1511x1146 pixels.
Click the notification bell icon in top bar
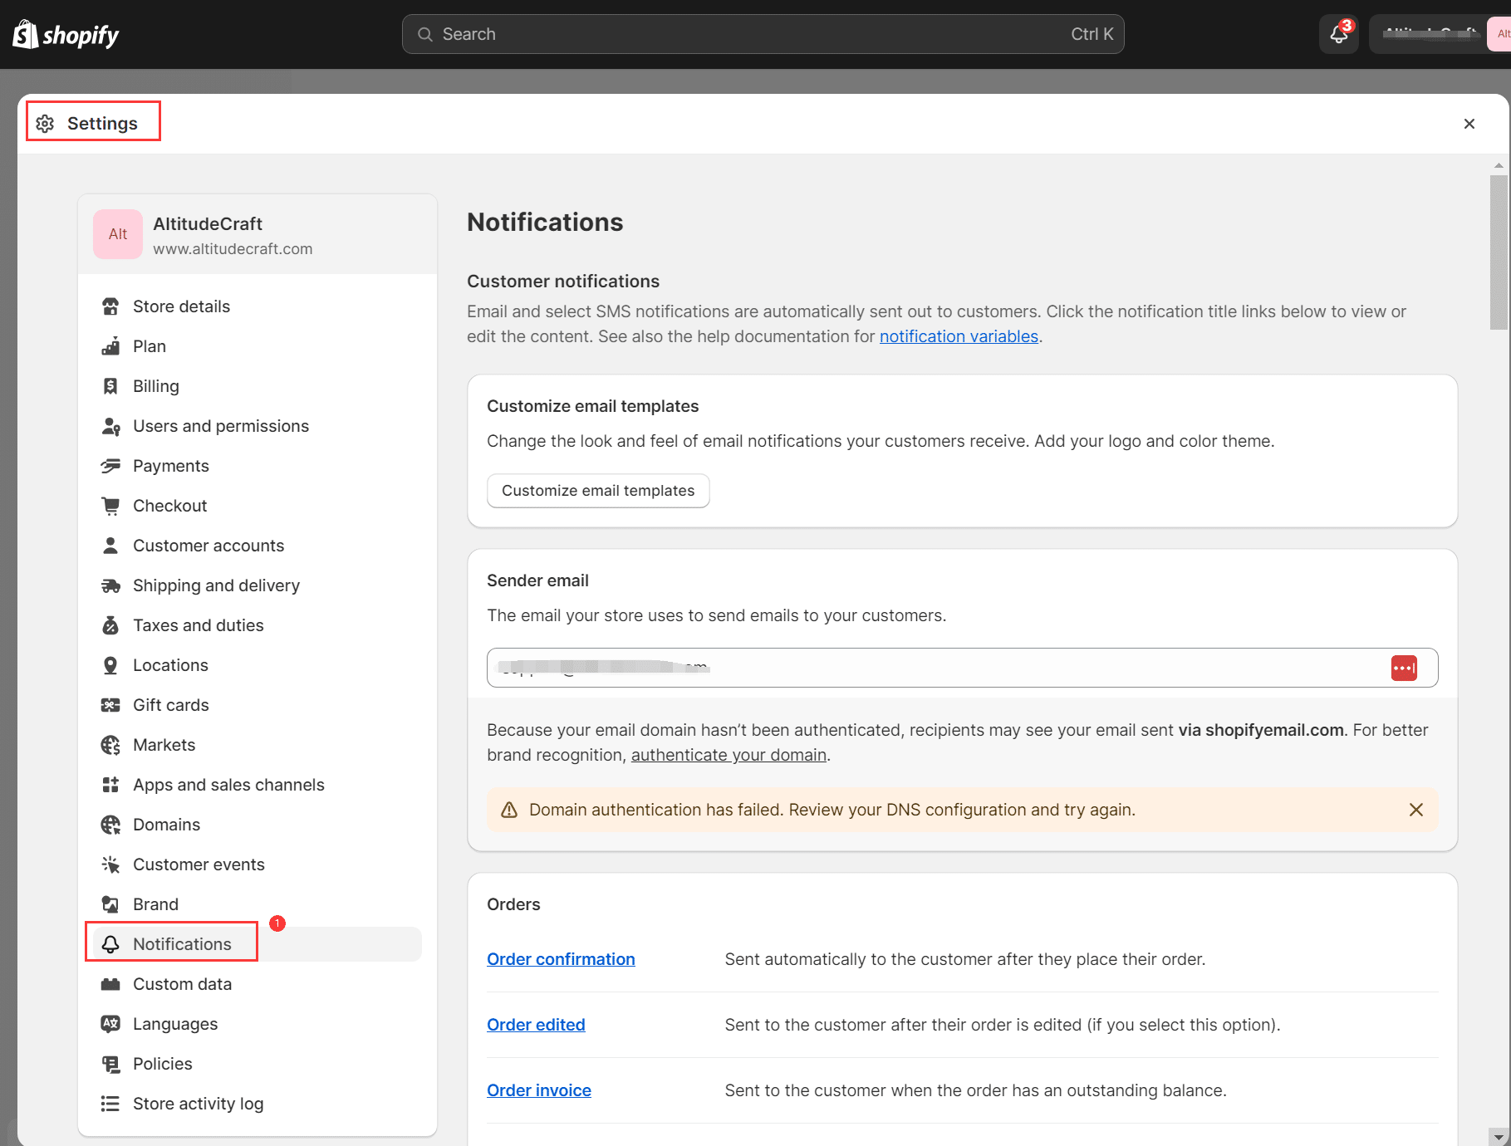1338,34
